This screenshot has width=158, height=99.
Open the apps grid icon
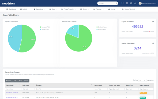click(127, 3)
